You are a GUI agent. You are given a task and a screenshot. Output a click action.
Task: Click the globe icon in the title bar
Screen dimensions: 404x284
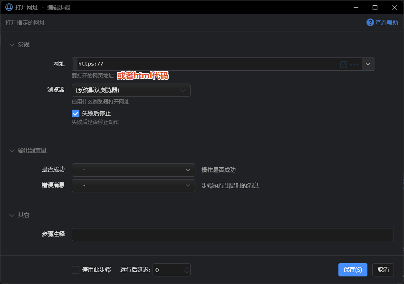(9, 8)
